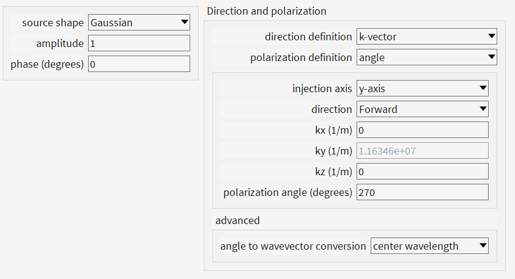Click the source shape text label
This screenshot has width=515, height=279.
53,23
